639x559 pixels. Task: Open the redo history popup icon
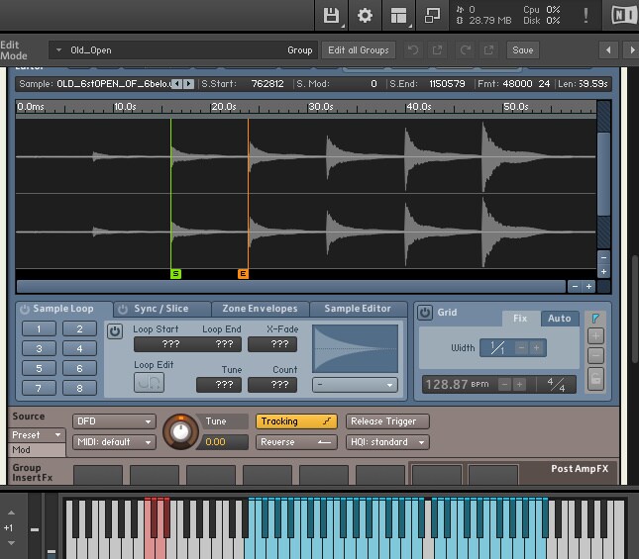pos(488,50)
